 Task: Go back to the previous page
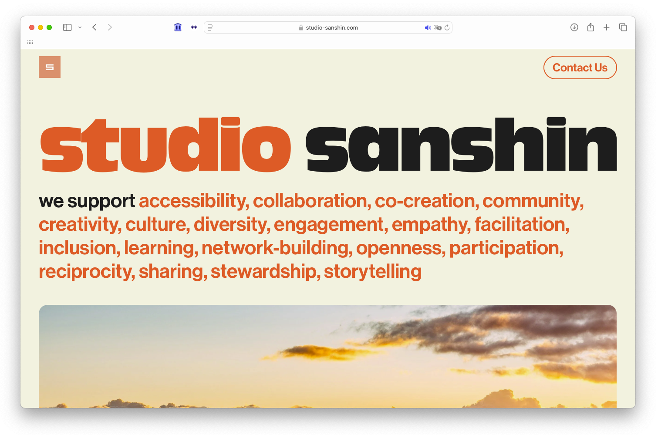tap(94, 27)
